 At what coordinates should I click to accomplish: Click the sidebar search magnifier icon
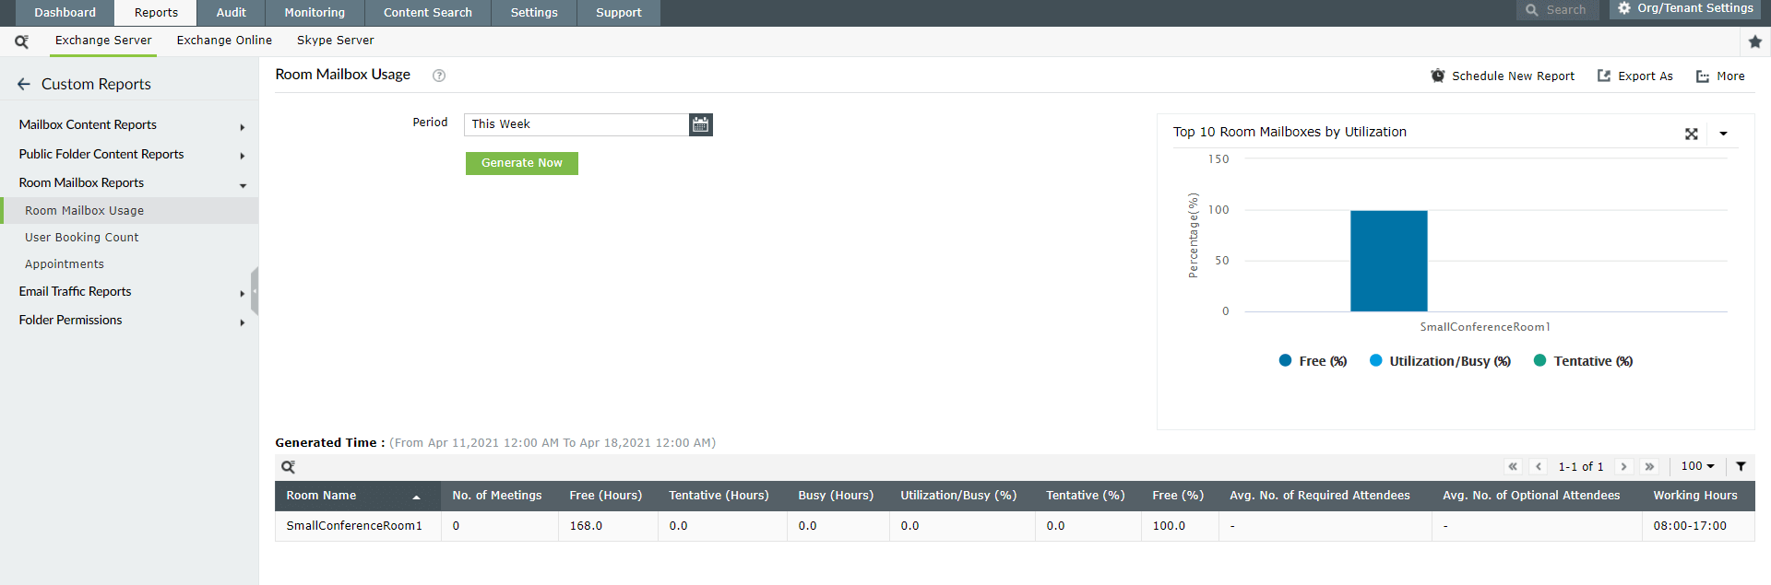click(x=21, y=41)
